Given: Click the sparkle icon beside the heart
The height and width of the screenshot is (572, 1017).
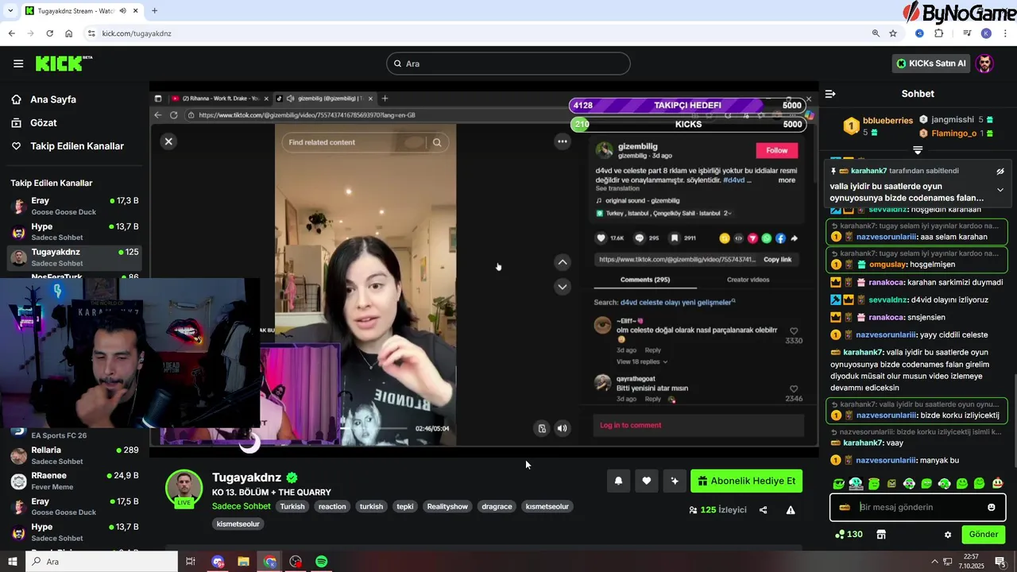Looking at the screenshot, I should [675, 481].
